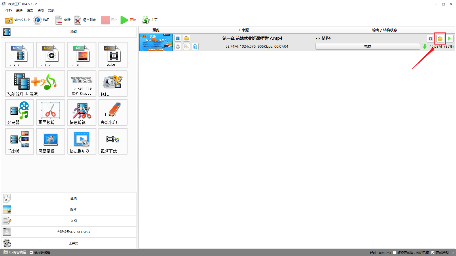Open the video downloader (视频下载)
Viewport: 456px width, 256px height.
[113, 141]
